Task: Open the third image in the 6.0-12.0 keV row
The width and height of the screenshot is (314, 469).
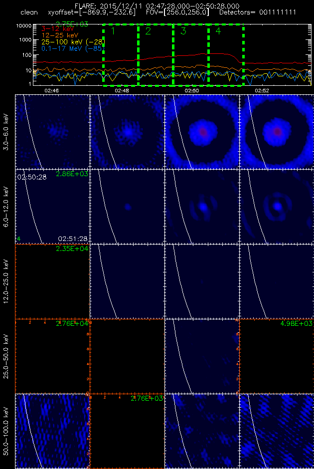Action: [202, 207]
